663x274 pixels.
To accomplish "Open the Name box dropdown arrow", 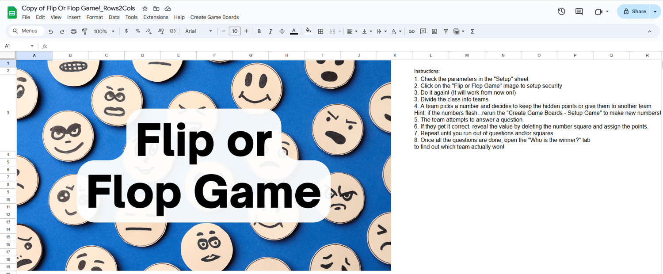I will click(x=32, y=46).
